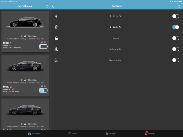This screenshot has height=137, width=183.
Task: Tap the wifi status icon
Action: click(x=170, y=1)
